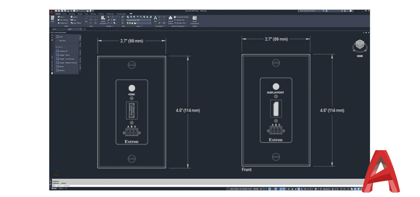Expand the Section & Elevation panel flyout
The width and height of the screenshot is (420, 197).
tap(178, 26)
